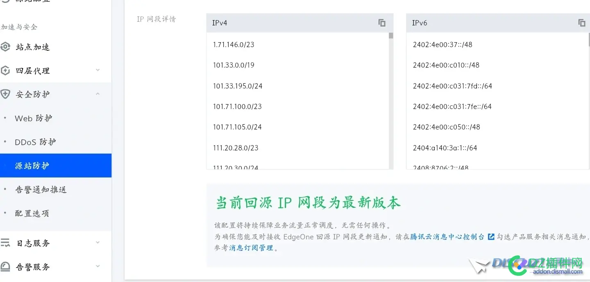Collapse the 安全防护 section
The image size is (590, 282).
pyautogui.click(x=98, y=93)
